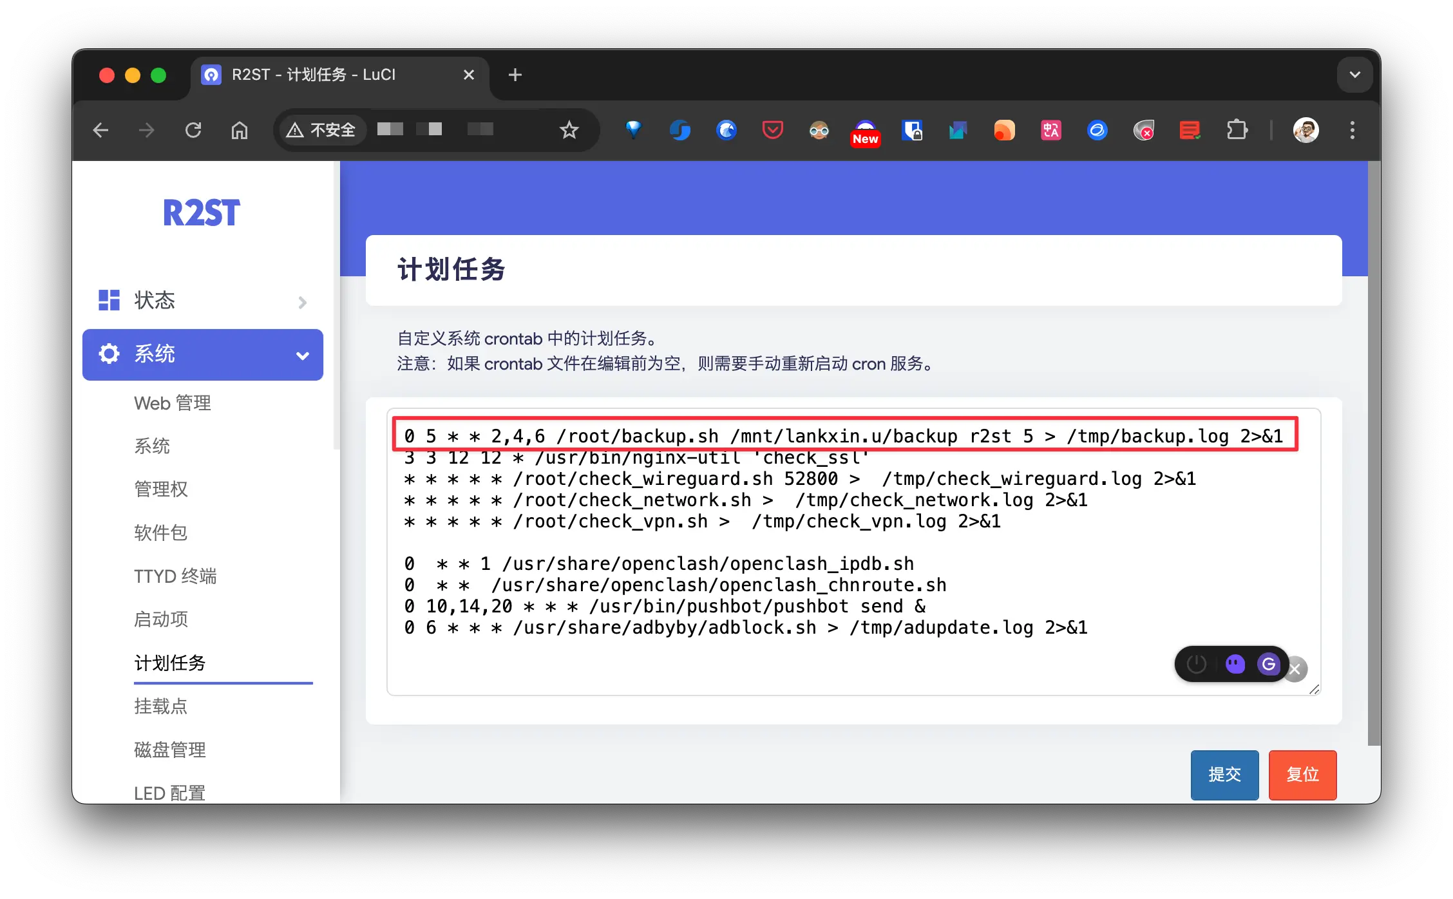Open the tab search dropdown arrow
Image resolution: width=1453 pixels, height=899 pixels.
1354,75
